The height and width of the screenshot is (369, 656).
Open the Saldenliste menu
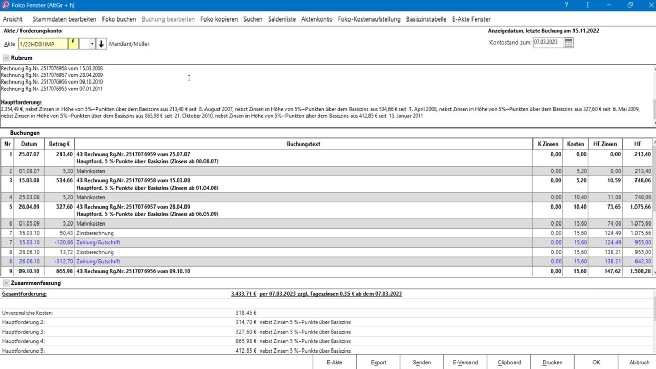(x=282, y=19)
